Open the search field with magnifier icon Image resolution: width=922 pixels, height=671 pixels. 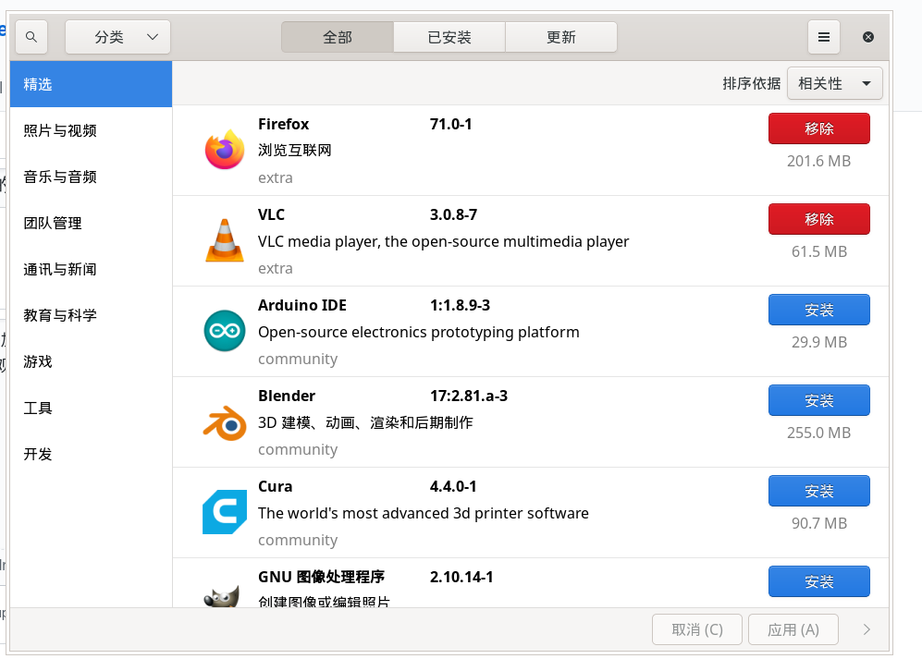(x=31, y=37)
